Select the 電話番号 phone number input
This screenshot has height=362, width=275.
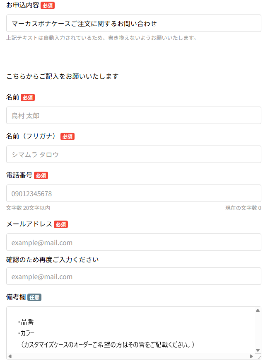tap(133, 193)
